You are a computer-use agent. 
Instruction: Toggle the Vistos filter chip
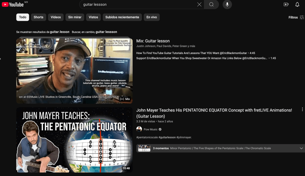(x=93, y=17)
